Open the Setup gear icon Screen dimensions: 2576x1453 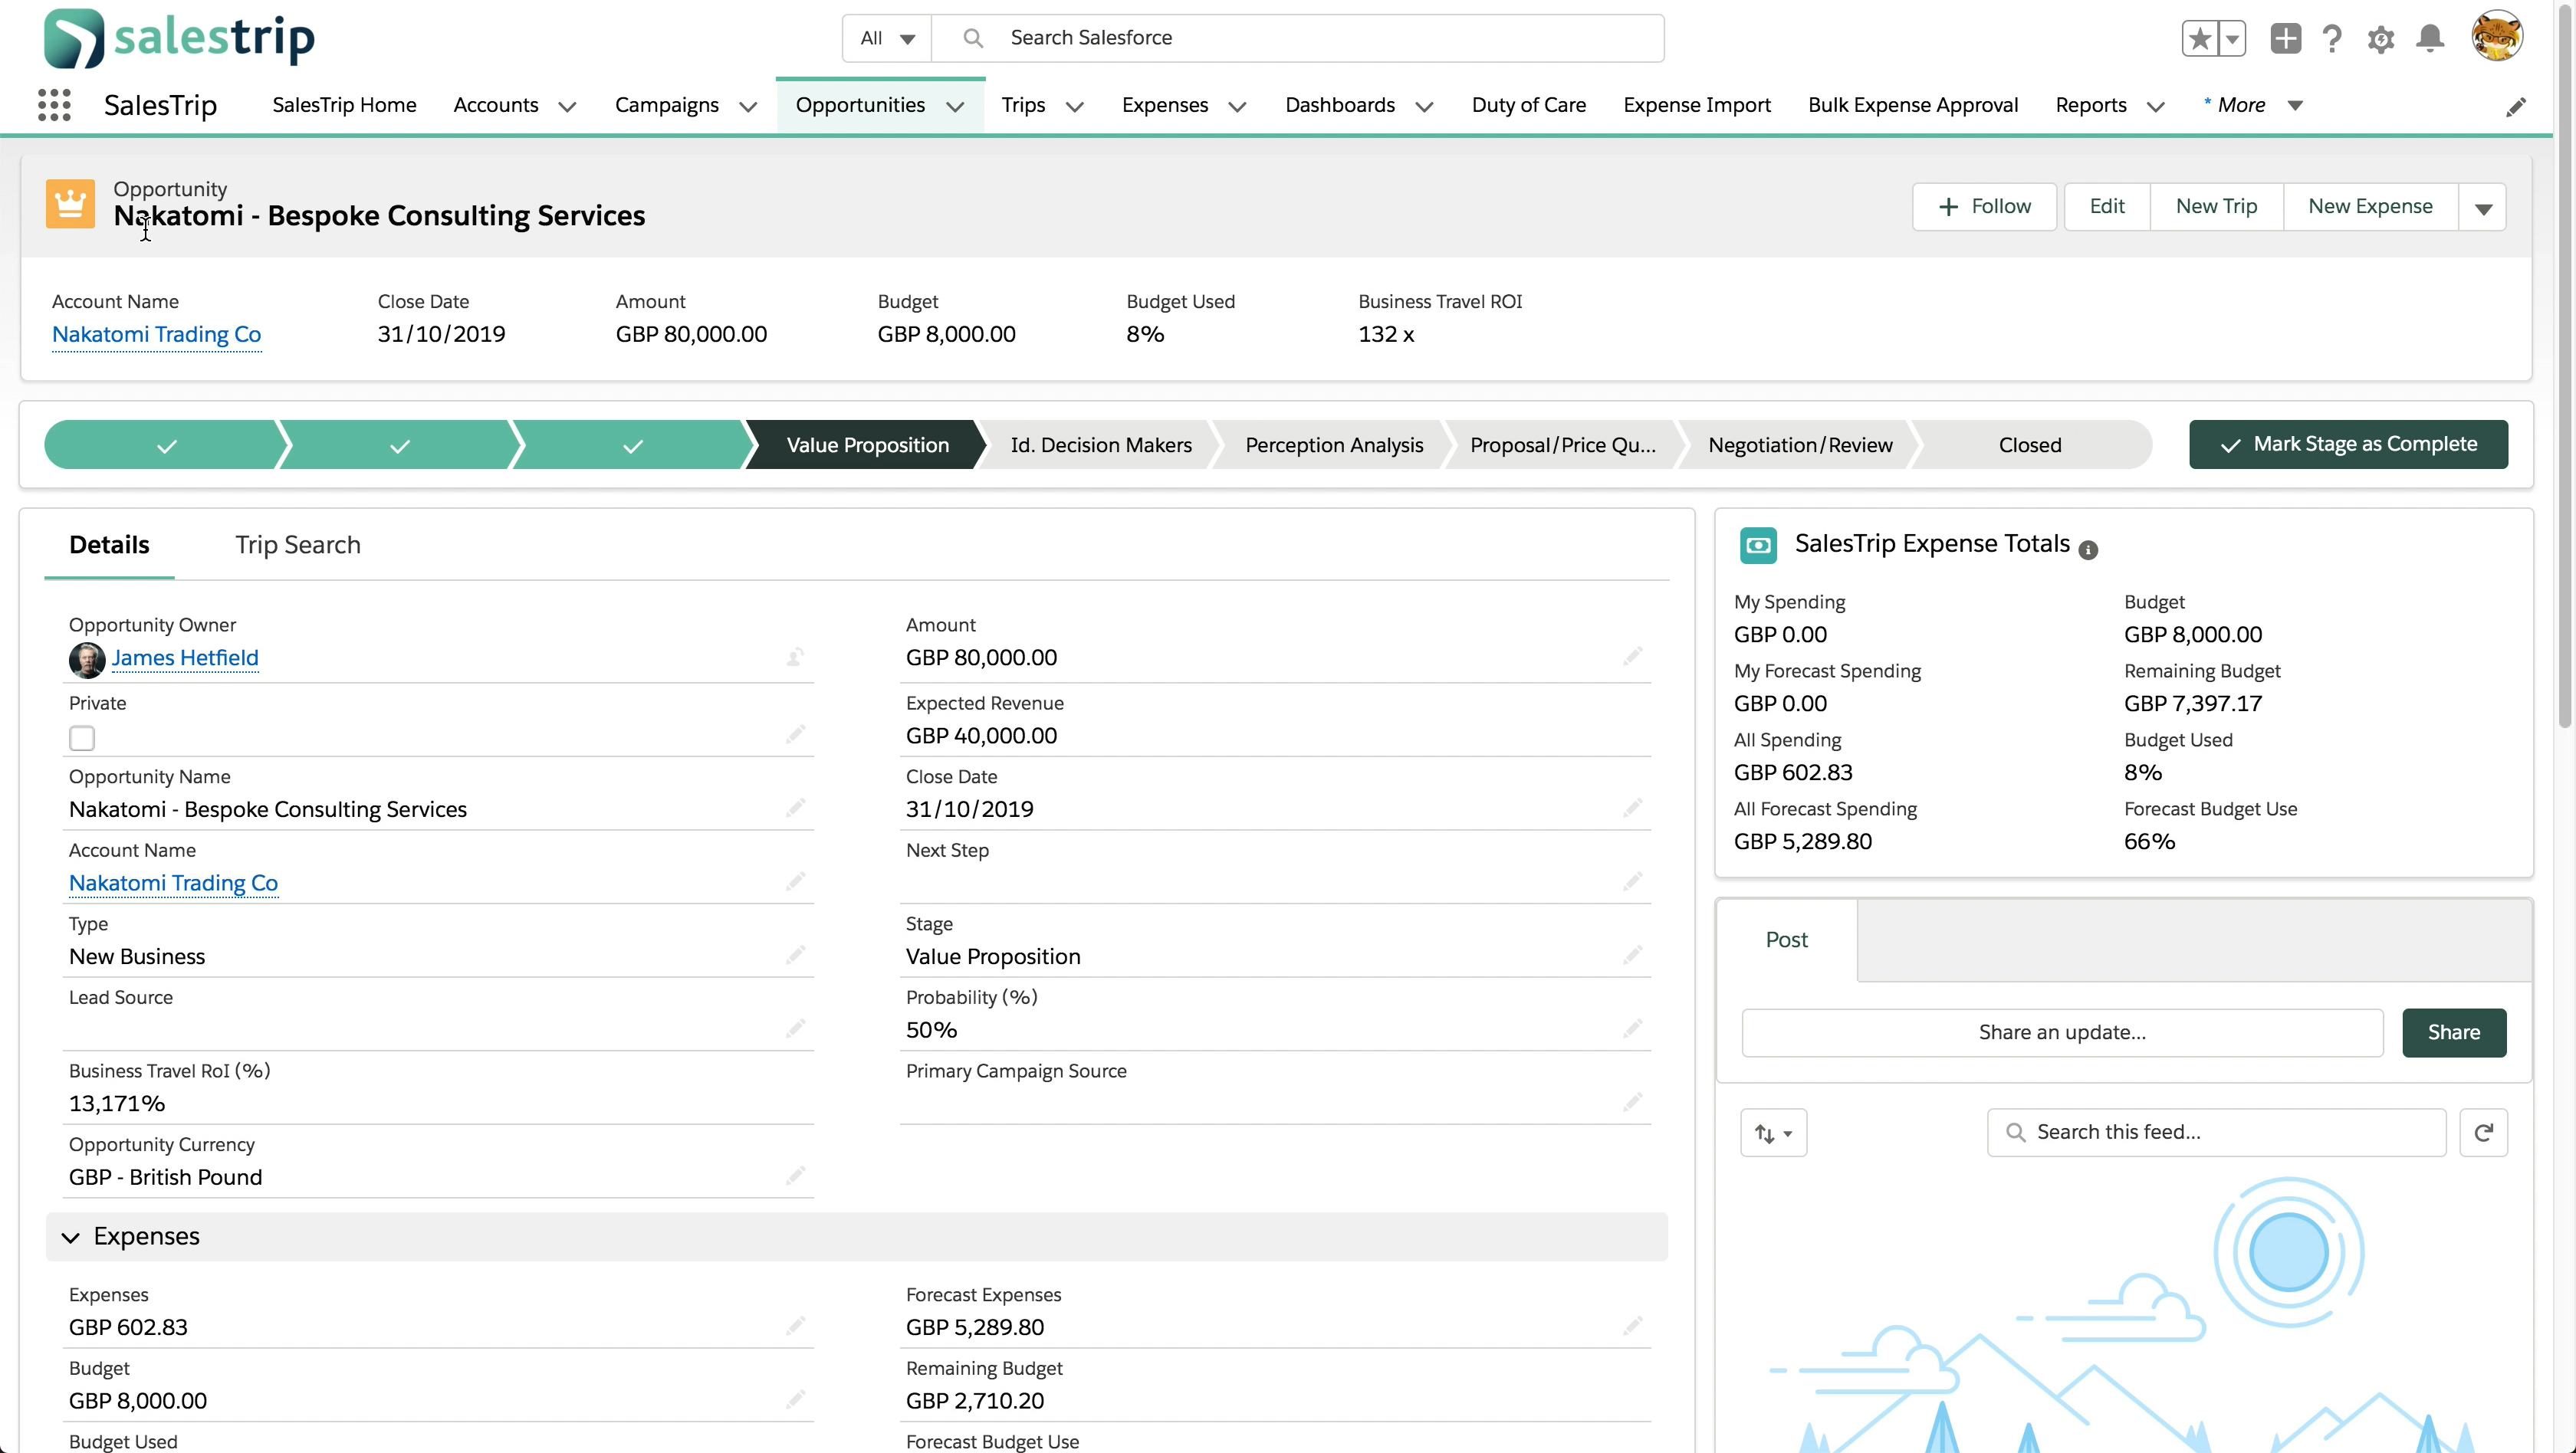tap(2381, 40)
